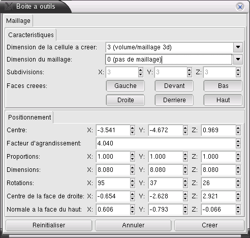Image resolution: width=250 pixels, height=238 pixels.
Task: Close the Boite a outils window
Action: pos(240,7)
